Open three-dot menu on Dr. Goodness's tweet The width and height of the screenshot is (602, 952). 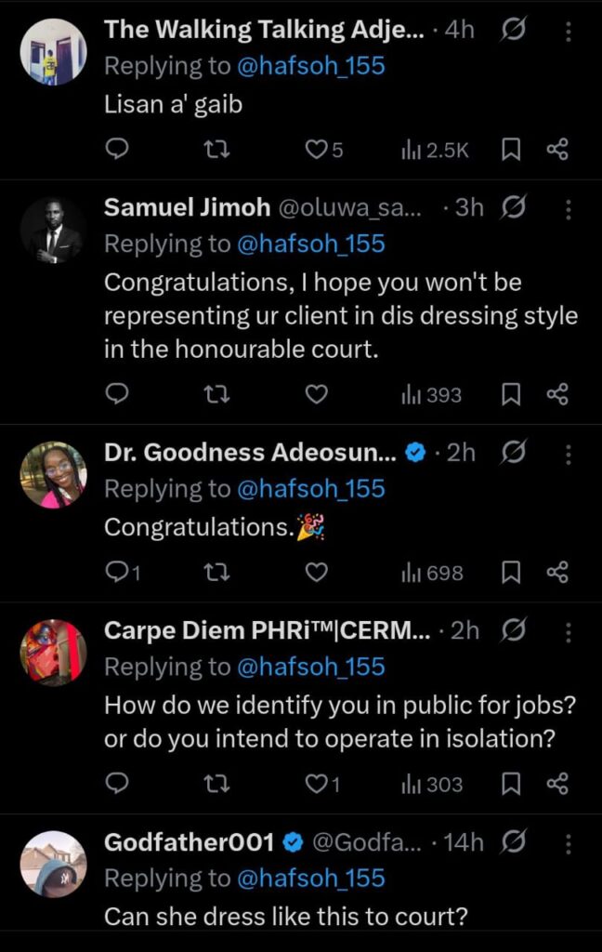568,453
